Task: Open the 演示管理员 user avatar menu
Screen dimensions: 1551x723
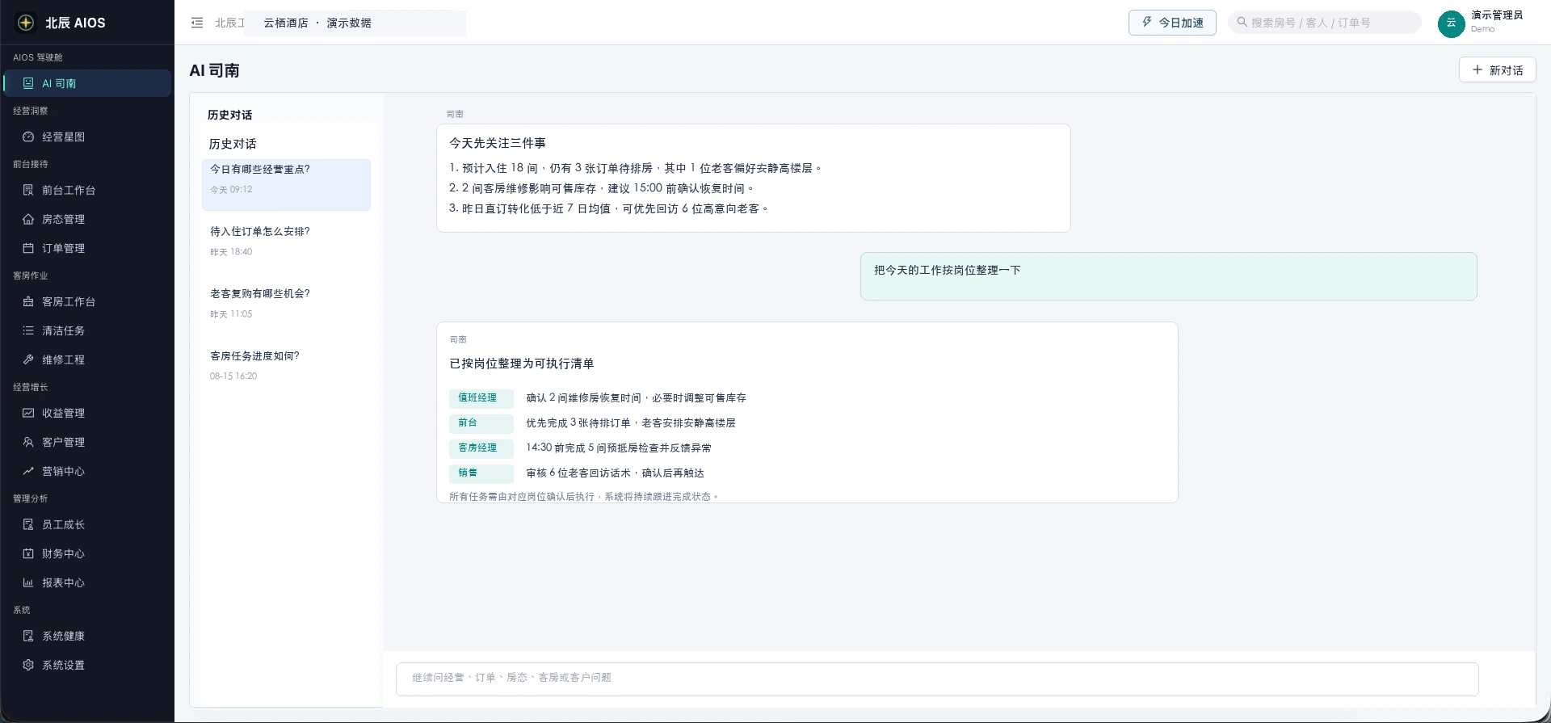Action: click(1451, 23)
